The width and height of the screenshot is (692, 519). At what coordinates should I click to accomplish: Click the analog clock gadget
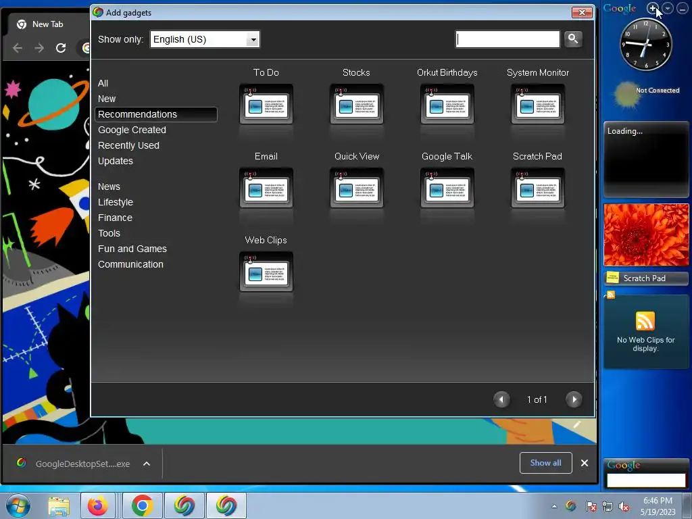pos(645,44)
